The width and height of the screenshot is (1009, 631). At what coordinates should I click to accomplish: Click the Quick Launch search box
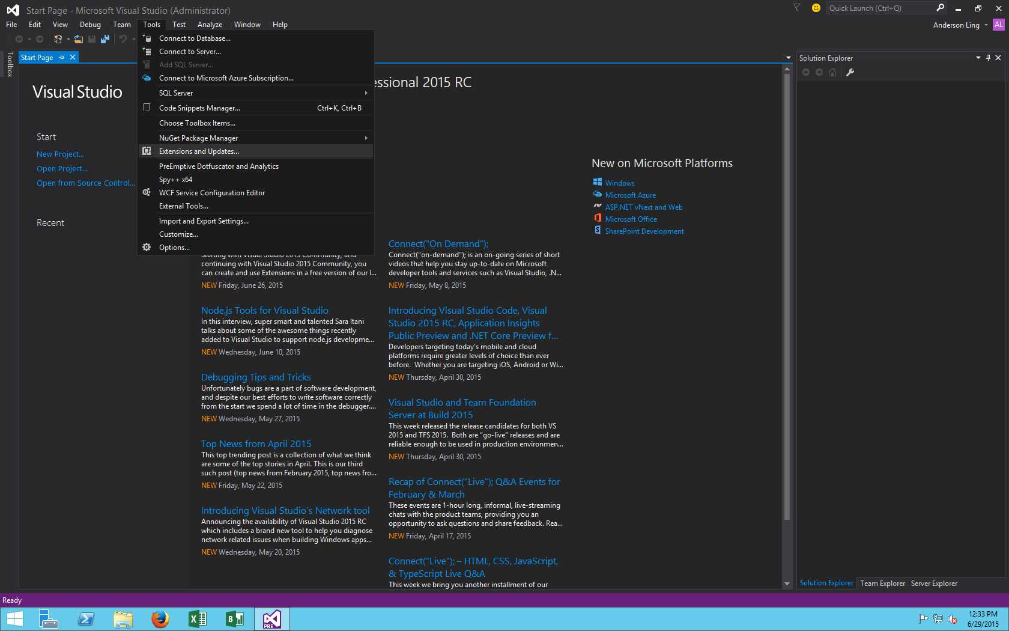[x=880, y=8]
